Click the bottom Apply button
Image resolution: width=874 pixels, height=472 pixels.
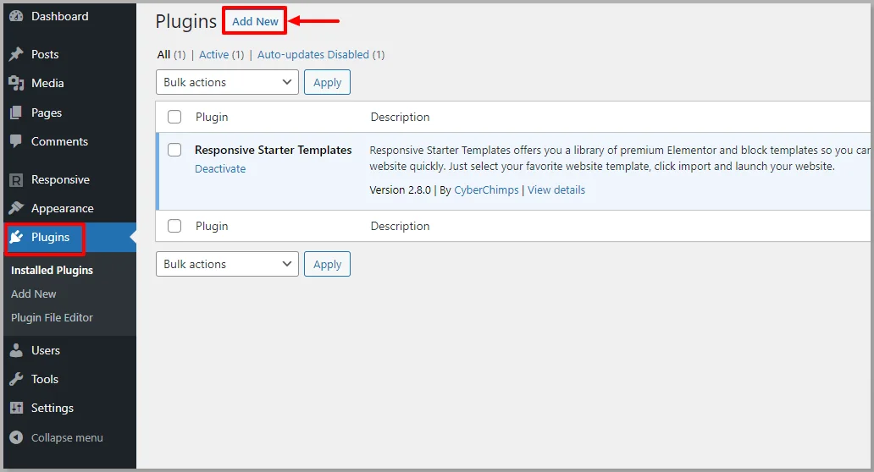[x=327, y=265]
